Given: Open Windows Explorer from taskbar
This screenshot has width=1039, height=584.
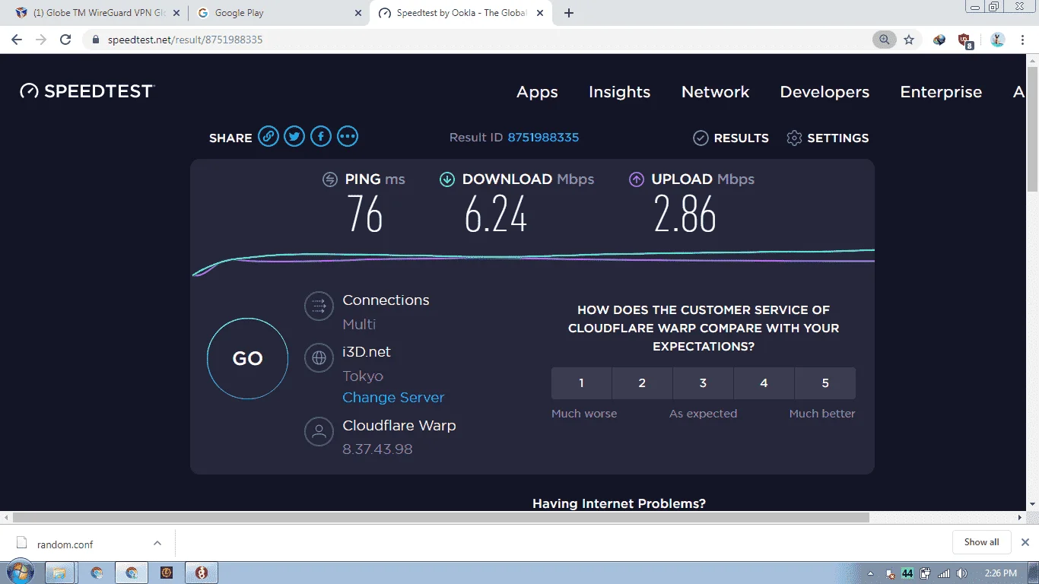Looking at the screenshot, I should coord(59,573).
